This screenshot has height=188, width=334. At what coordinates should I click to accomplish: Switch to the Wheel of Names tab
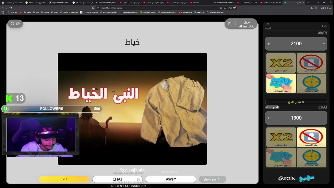click(106, 3)
